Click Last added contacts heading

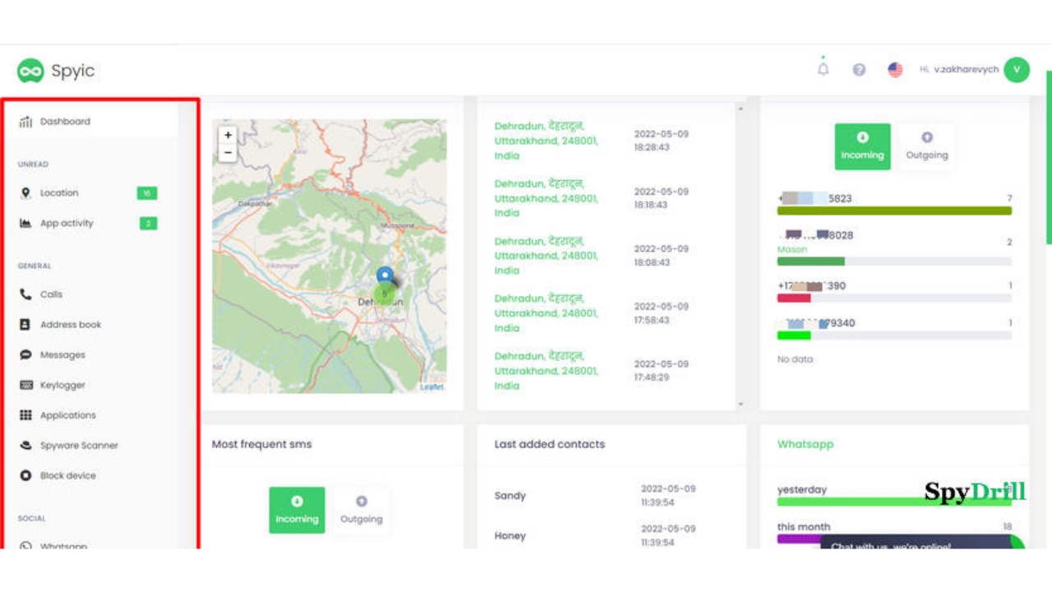pyautogui.click(x=550, y=444)
